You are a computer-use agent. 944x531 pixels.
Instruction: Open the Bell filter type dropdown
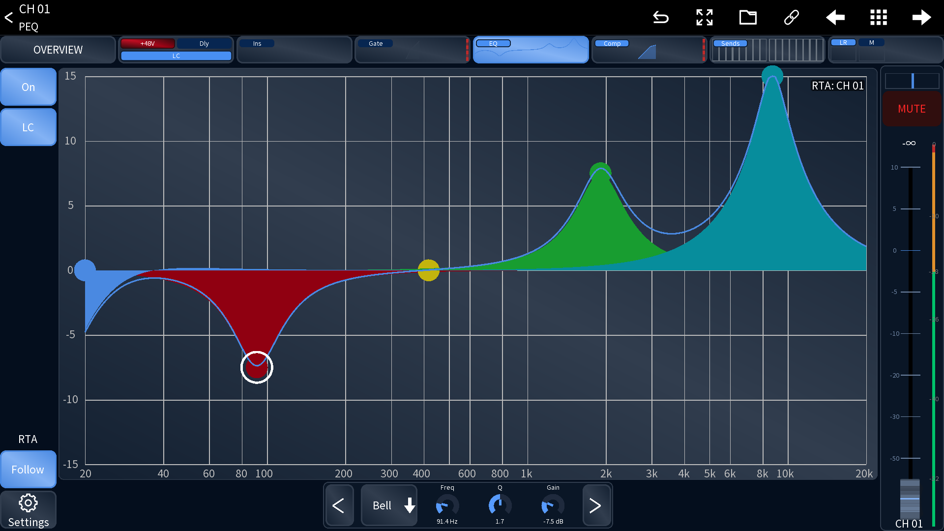point(389,505)
